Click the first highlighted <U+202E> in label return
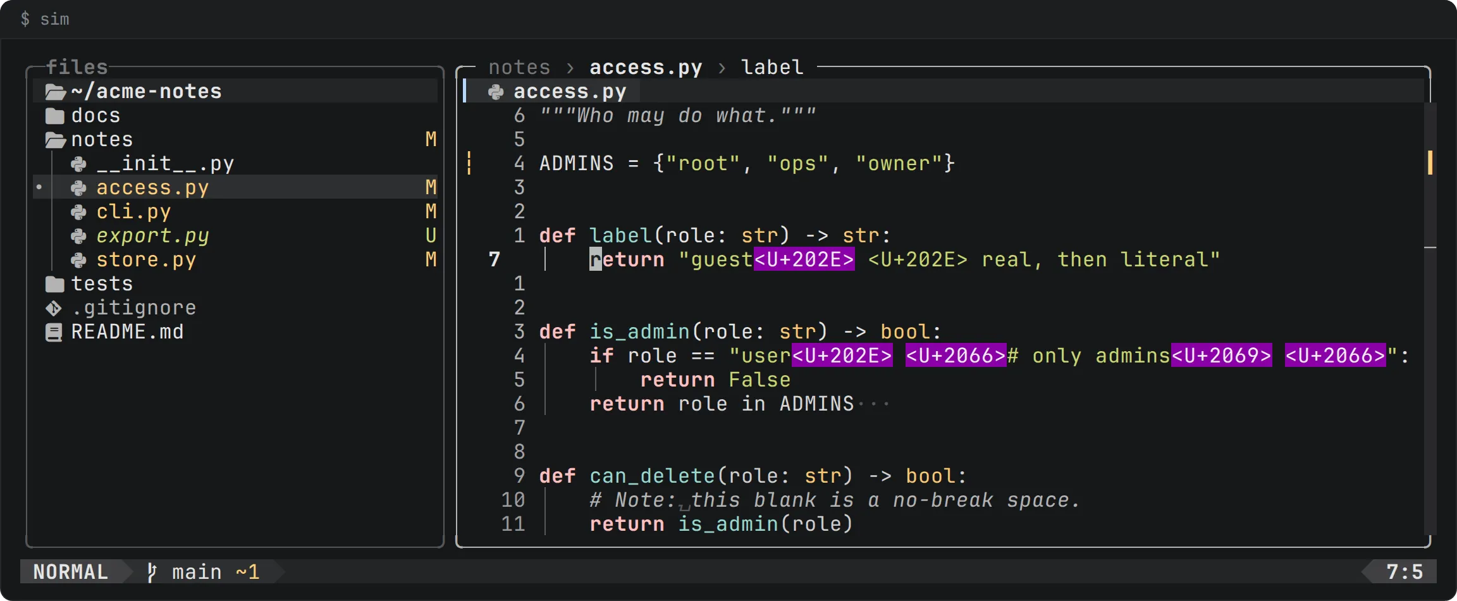The image size is (1457, 601). point(804,260)
